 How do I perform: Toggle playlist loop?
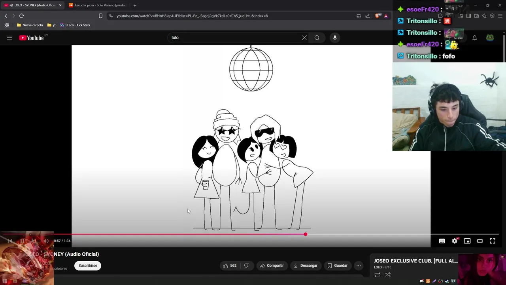click(x=377, y=275)
